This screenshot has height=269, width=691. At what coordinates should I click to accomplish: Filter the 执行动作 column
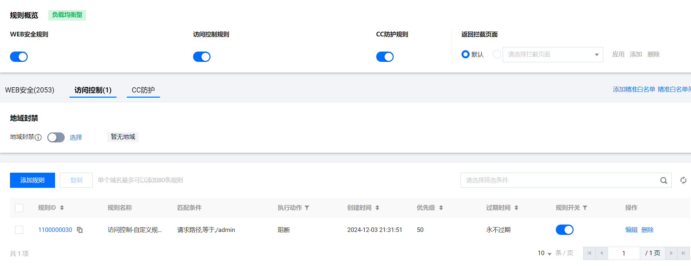tap(307, 208)
